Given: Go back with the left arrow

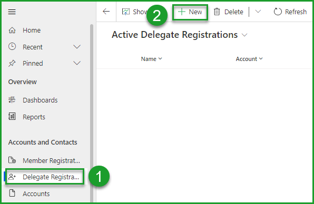Looking at the screenshot, I should point(106,12).
